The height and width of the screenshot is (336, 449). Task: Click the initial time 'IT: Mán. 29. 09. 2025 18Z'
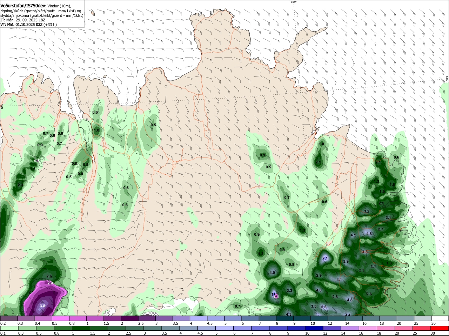tap(22, 20)
